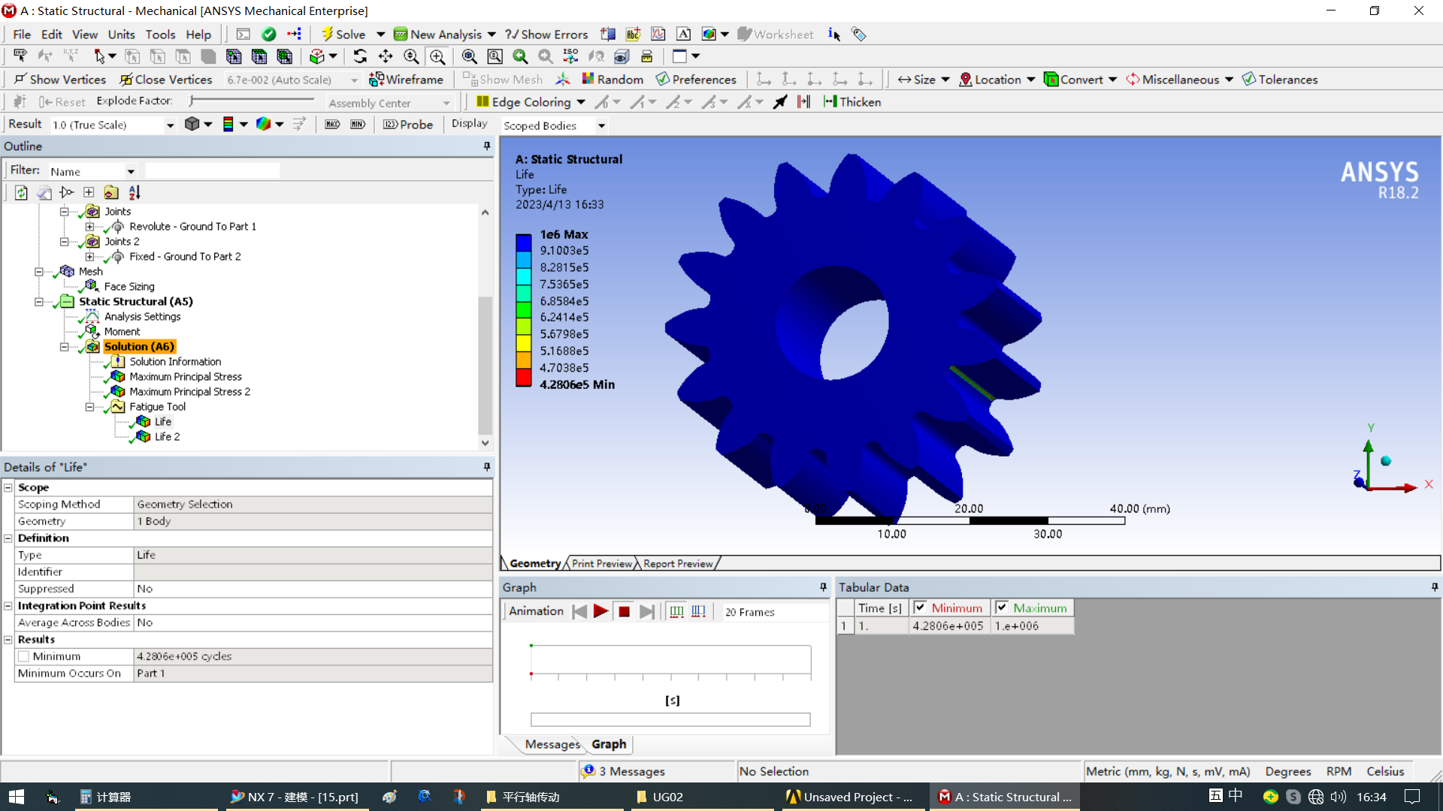
Task: Click the Convert button
Action: [x=1080, y=80]
